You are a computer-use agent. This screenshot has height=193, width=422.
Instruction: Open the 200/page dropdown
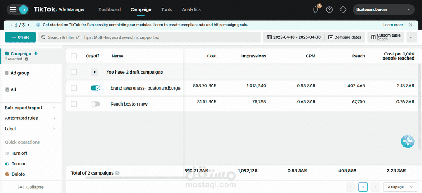400,187
